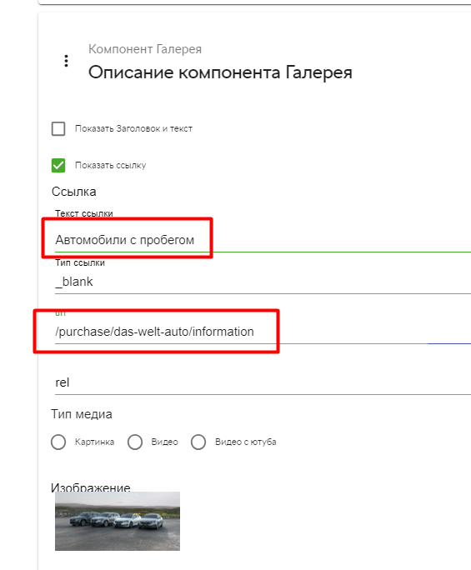This screenshot has height=570, width=471.
Task: Click the 'Ссылка' section heading
Action: (x=74, y=192)
